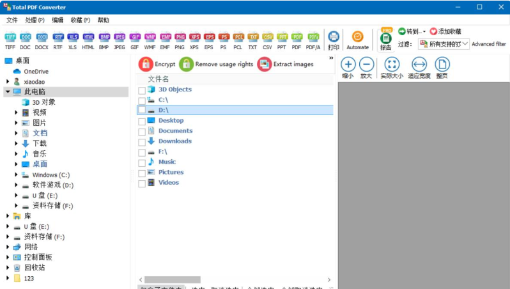Image resolution: width=510 pixels, height=289 pixels.
Task: Pick the XLS conversion icon
Action: pyautogui.click(x=72, y=41)
